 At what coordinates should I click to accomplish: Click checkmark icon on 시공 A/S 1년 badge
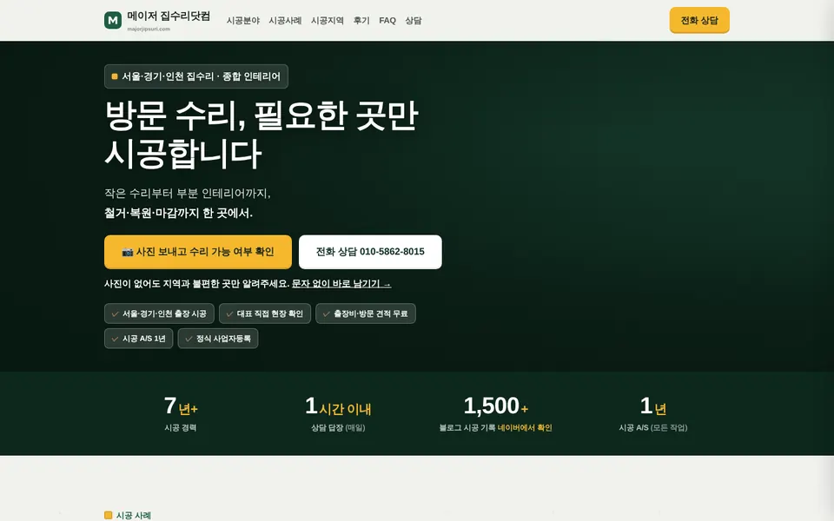(115, 339)
